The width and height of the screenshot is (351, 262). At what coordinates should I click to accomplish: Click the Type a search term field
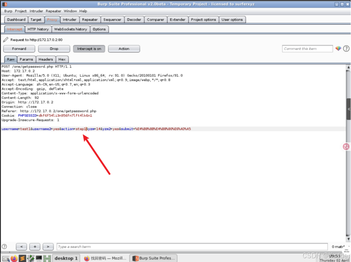click(192, 247)
